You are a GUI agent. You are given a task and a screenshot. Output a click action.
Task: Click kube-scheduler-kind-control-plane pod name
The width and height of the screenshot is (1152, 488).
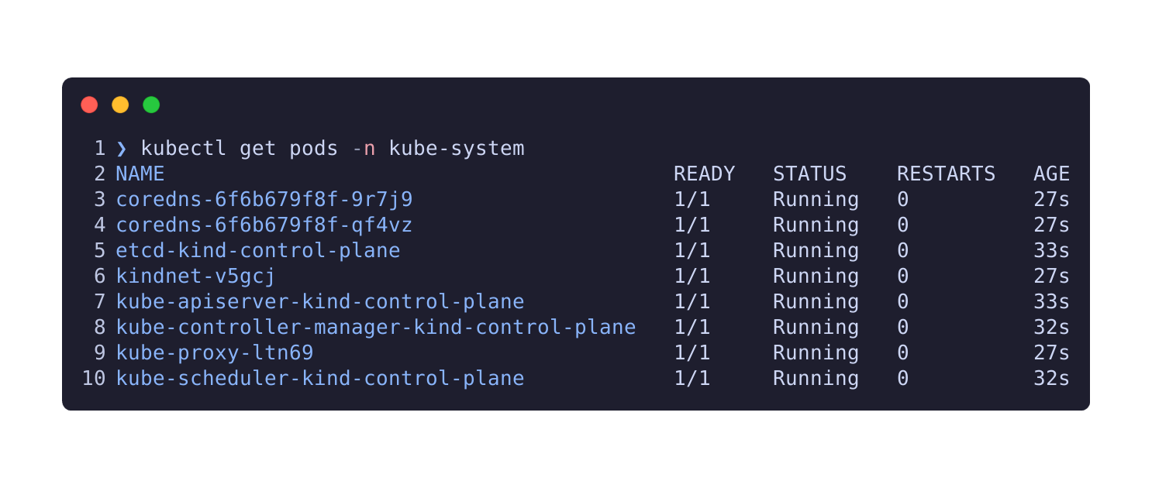(x=320, y=379)
